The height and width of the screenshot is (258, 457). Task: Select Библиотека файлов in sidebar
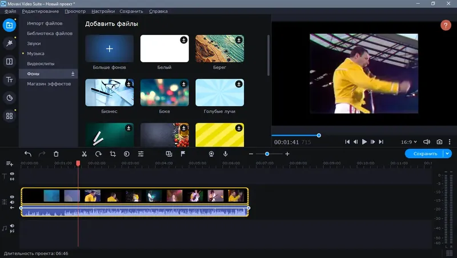coord(50,33)
